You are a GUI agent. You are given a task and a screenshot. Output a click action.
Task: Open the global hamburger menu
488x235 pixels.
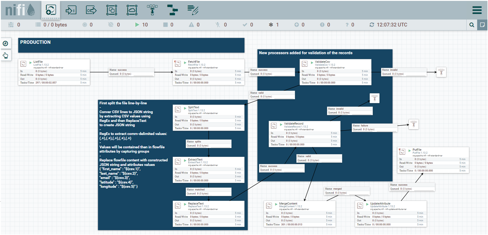tap(477, 10)
